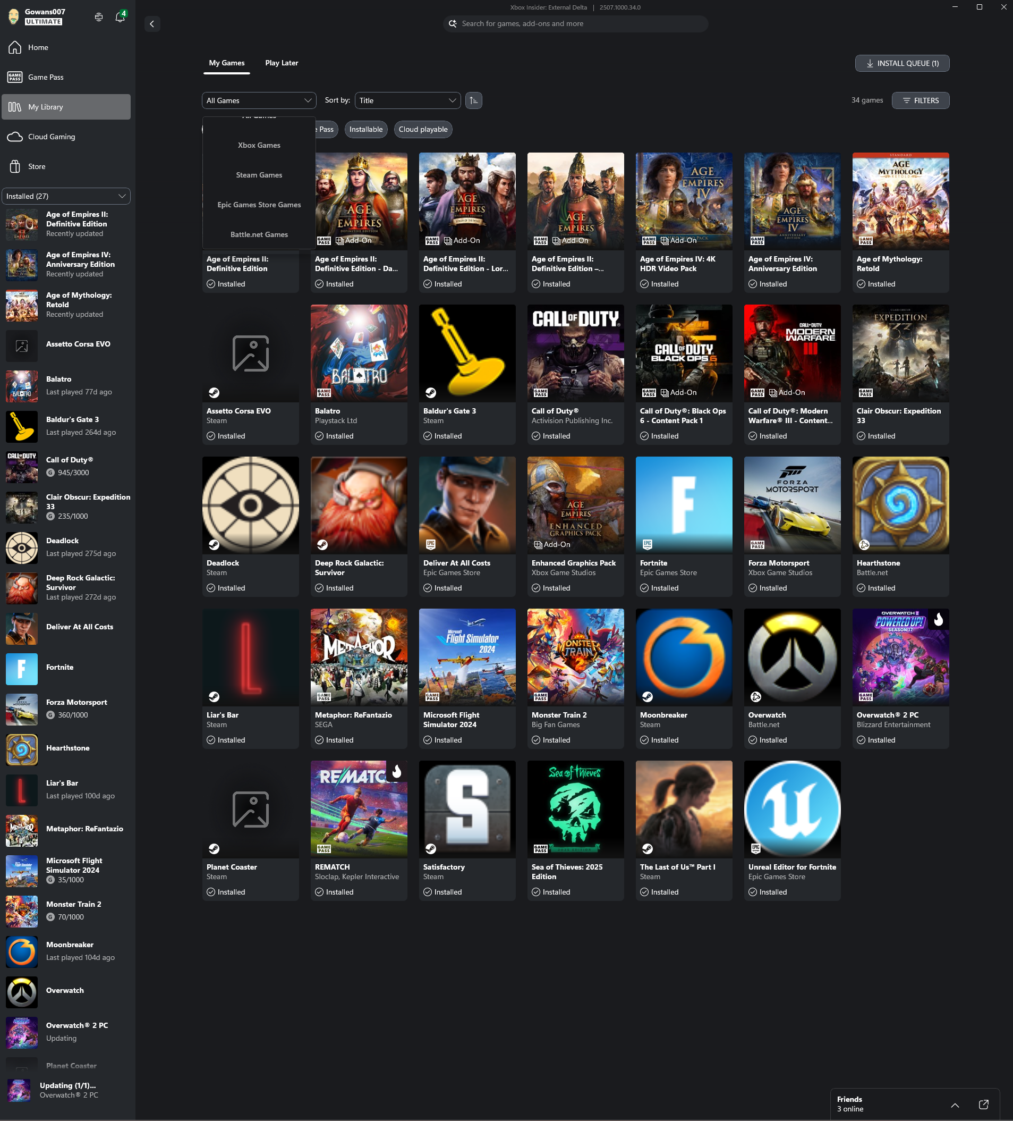This screenshot has height=1121, width=1013.
Task: Switch to the Play Later tab
Action: click(x=282, y=63)
